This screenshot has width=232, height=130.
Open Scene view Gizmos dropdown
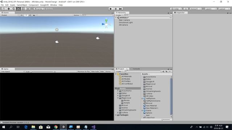click(x=77, y=15)
